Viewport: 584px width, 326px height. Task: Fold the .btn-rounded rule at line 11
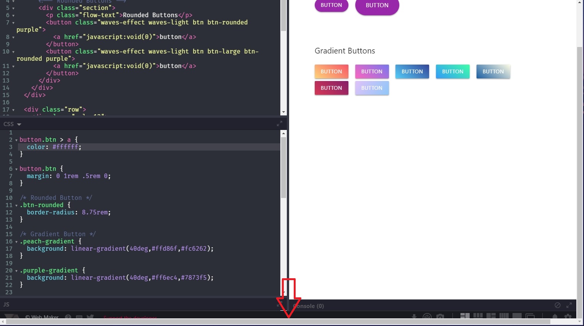[x=16, y=205]
